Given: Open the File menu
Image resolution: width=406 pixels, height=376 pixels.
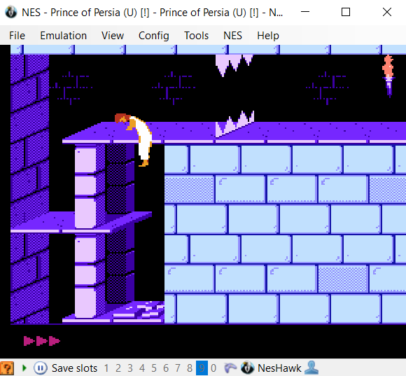Looking at the screenshot, I should (17, 36).
